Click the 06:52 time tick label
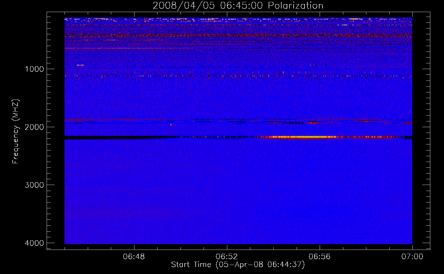The image size is (444, 274). pos(227,257)
